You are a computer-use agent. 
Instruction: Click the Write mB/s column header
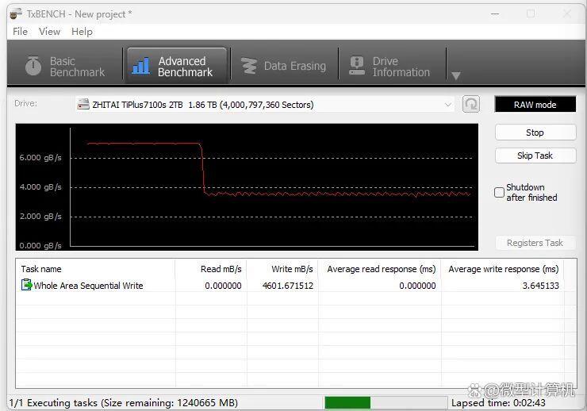282,269
